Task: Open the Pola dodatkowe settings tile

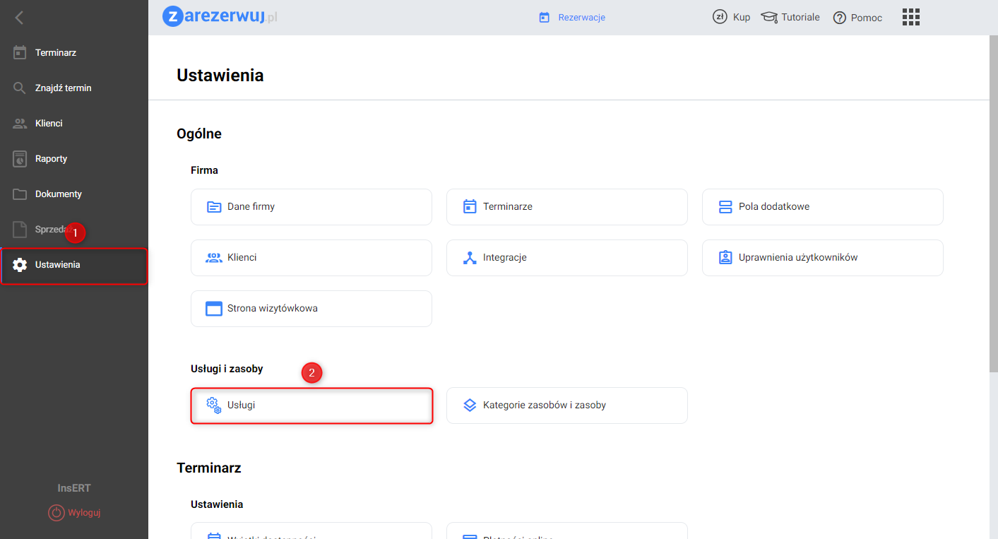Action: pyautogui.click(x=822, y=207)
